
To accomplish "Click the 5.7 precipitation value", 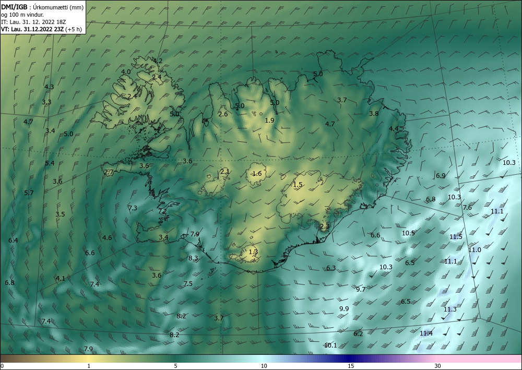I will [29, 193].
